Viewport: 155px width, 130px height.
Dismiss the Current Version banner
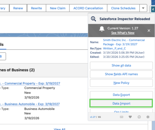(149, 31)
